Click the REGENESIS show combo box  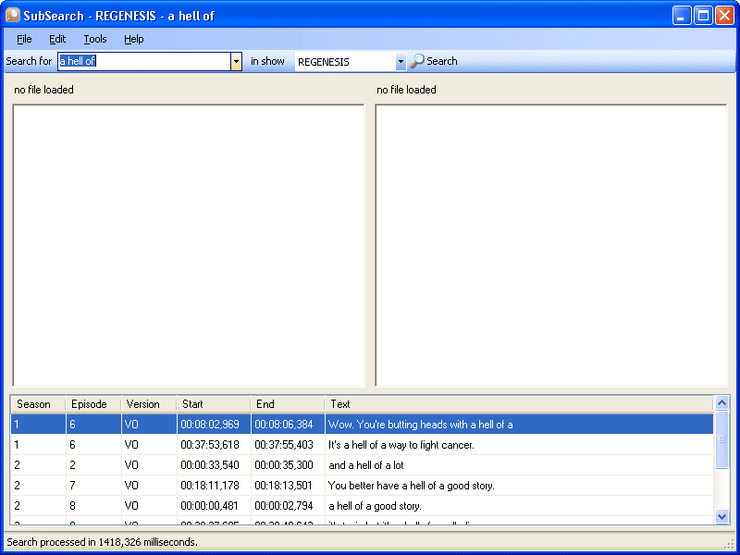pyautogui.click(x=344, y=62)
